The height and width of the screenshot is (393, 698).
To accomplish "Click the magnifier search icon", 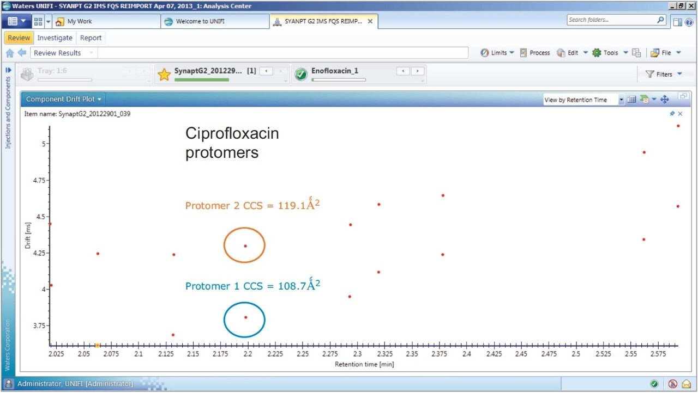I will coord(660,20).
